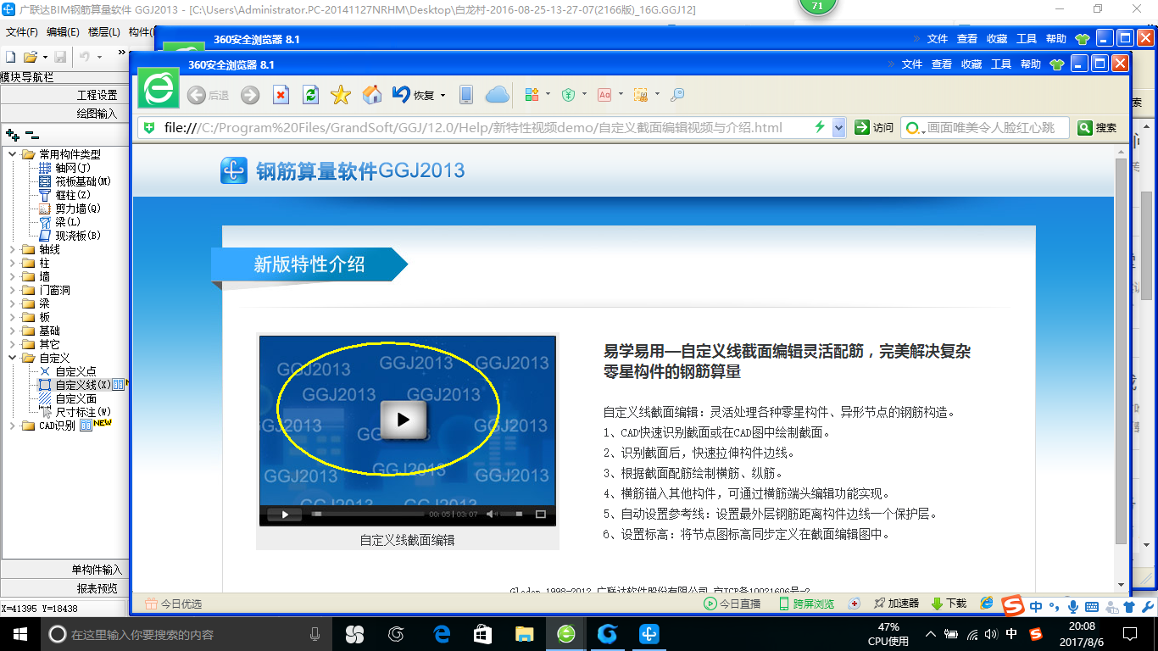Expand the CAD识别 tree folder
Viewport: 1158px width, 651px height.
tap(13, 426)
